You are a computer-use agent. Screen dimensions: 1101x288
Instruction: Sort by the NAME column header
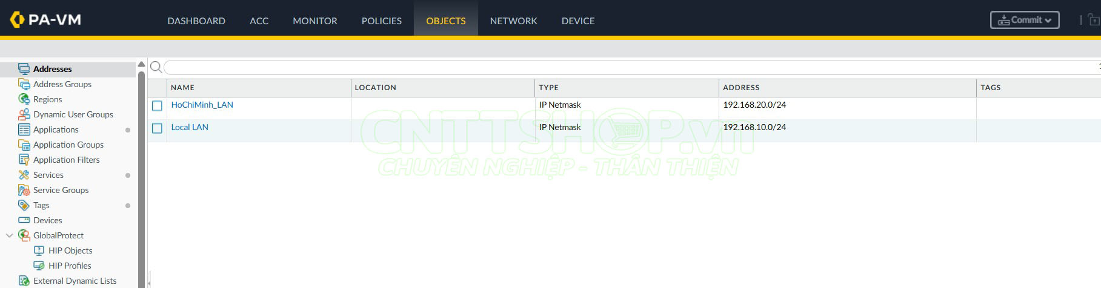pyautogui.click(x=182, y=88)
